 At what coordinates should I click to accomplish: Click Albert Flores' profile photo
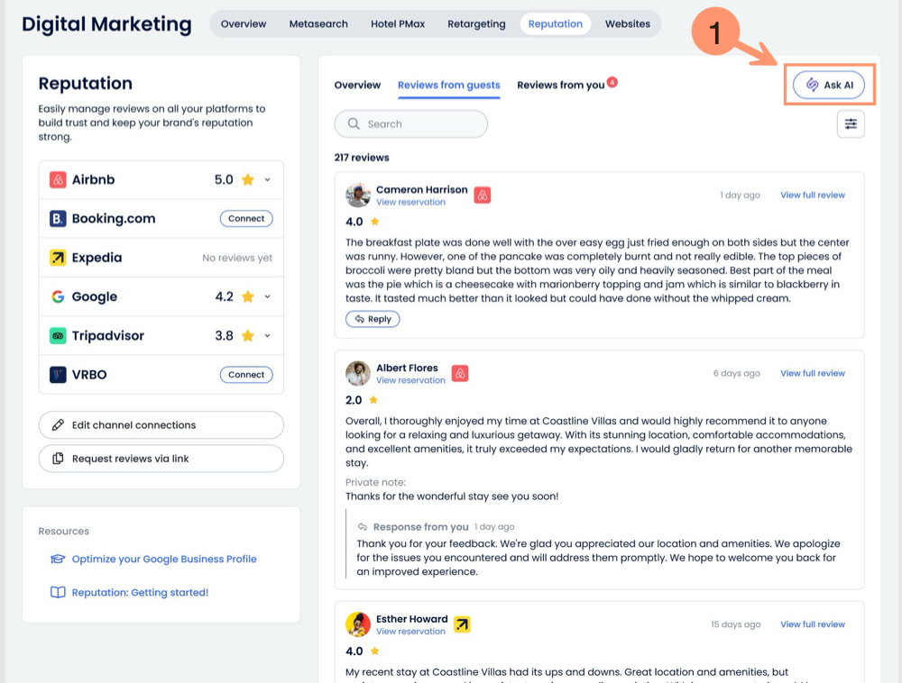pos(358,373)
